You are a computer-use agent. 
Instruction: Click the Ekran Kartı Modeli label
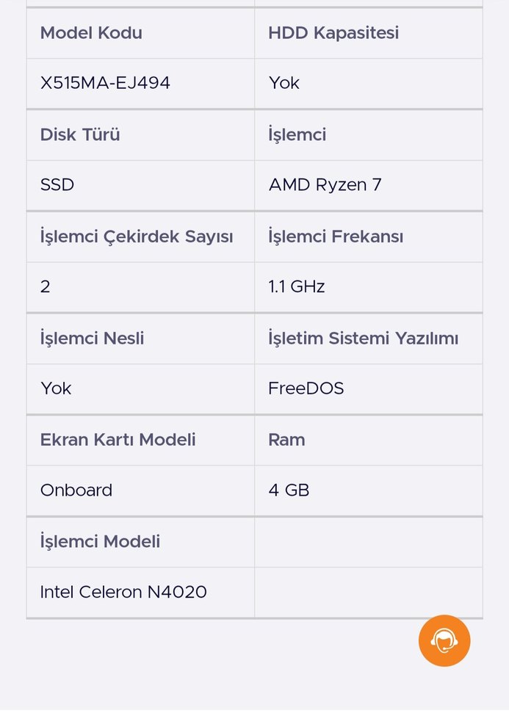(x=118, y=439)
